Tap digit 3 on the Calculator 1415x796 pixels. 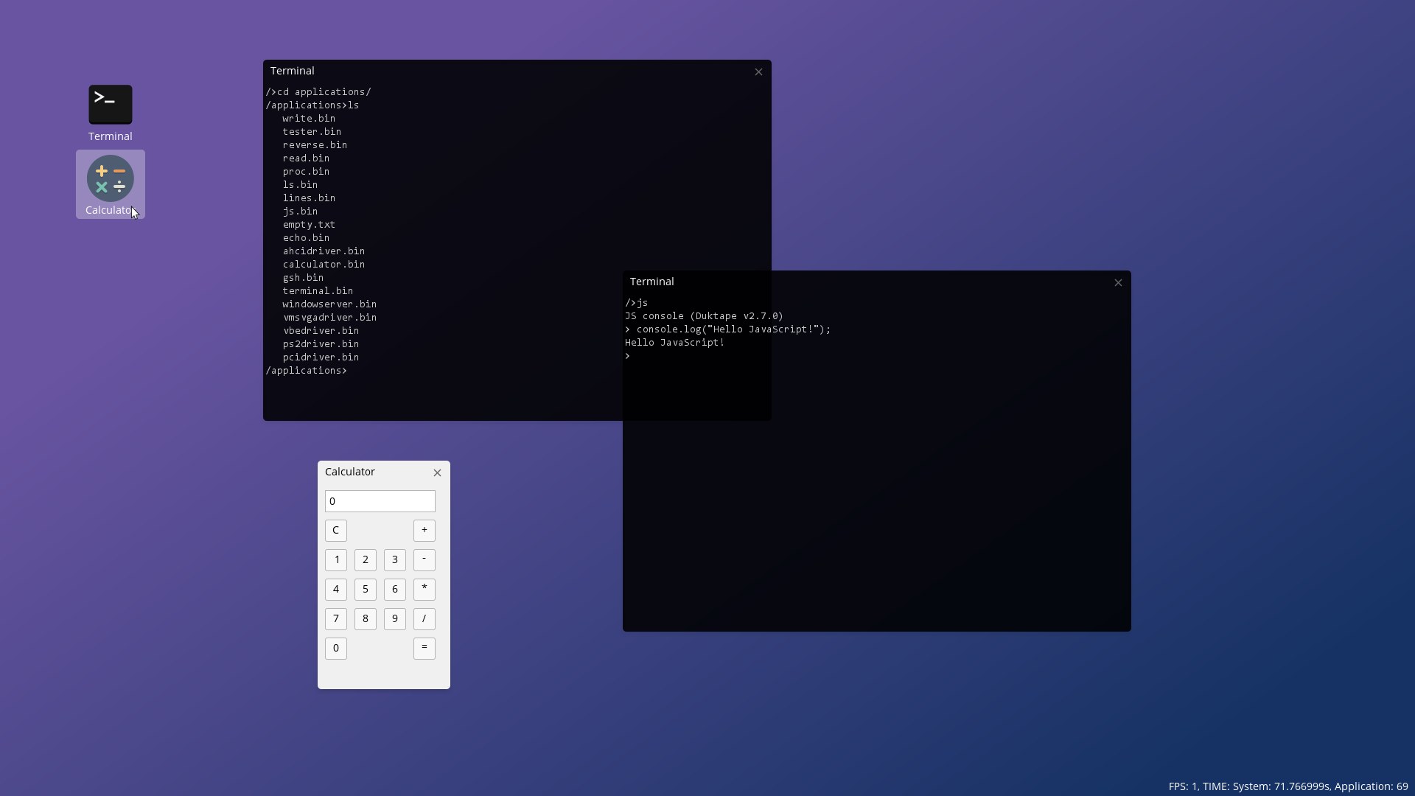[x=395, y=560]
